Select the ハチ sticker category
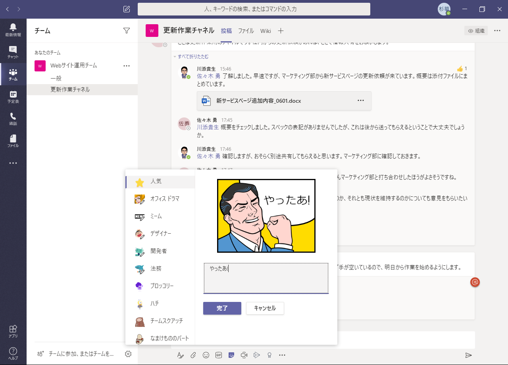The height and width of the screenshot is (365, 508). [160, 304]
